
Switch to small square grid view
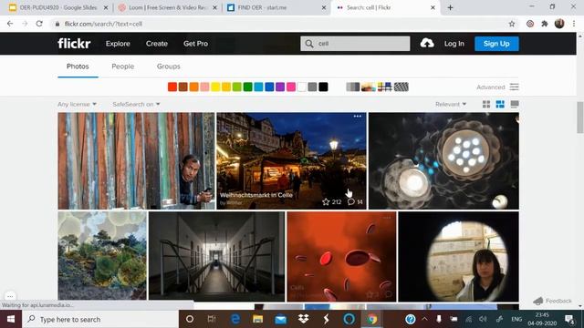486,104
